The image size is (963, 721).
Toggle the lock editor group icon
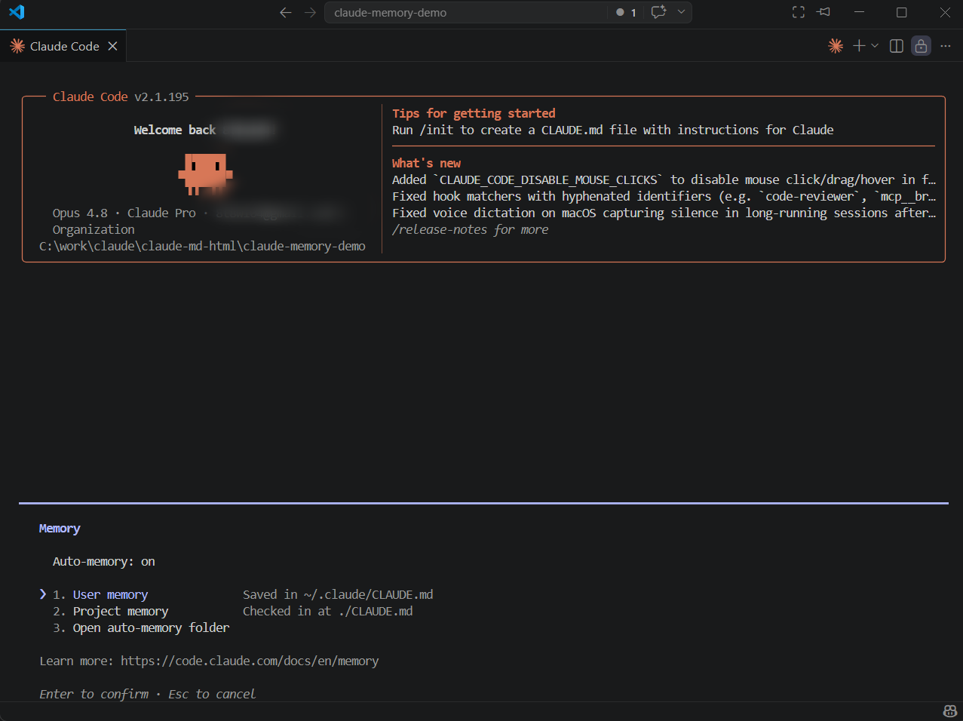[x=921, y=46]
